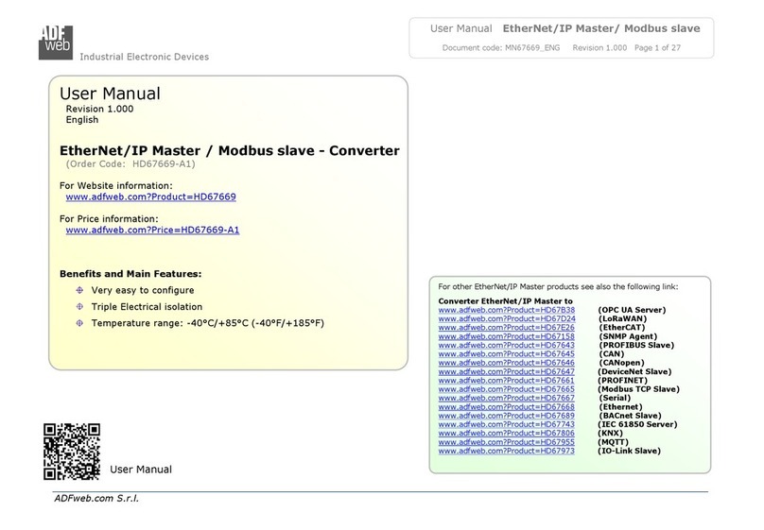This screenshot has width=764, height=530.
Task: Click the bullet icon beside 'Very easy to configure'
Action: (x=79, y=290)
